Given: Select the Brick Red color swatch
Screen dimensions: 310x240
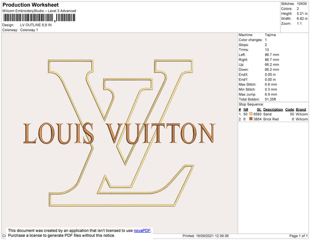Looking at the screenshot, I should click(x=251, y=119).
